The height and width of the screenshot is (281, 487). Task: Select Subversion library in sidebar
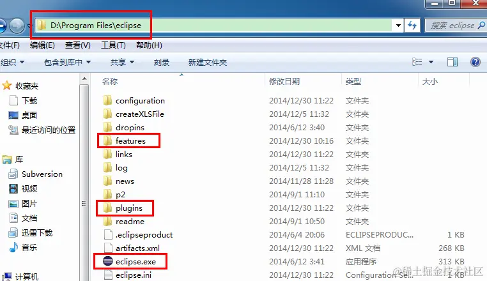coord(42,174)
